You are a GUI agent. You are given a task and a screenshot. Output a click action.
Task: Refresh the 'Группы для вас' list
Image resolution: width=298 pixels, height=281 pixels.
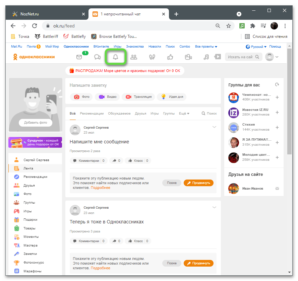277,84
